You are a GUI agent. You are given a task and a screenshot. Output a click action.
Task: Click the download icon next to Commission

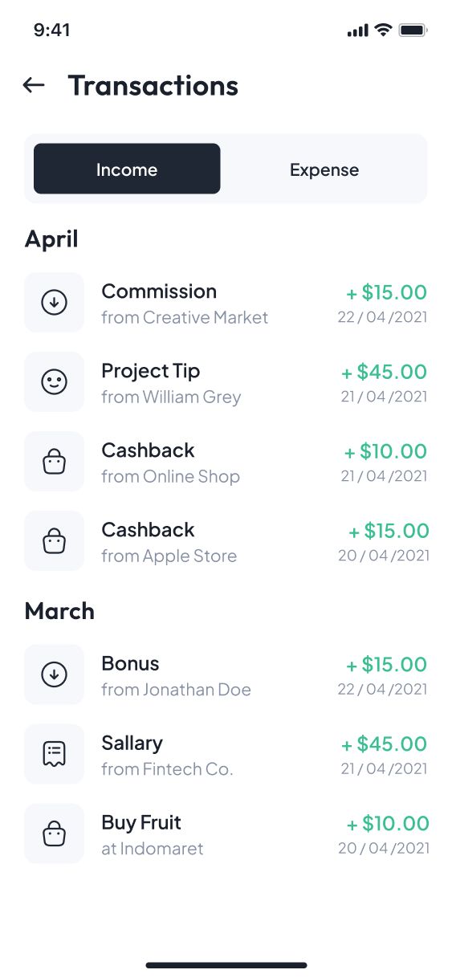tap(54, 303)
